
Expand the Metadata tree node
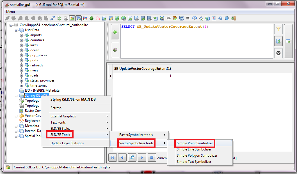coord(16,126)
